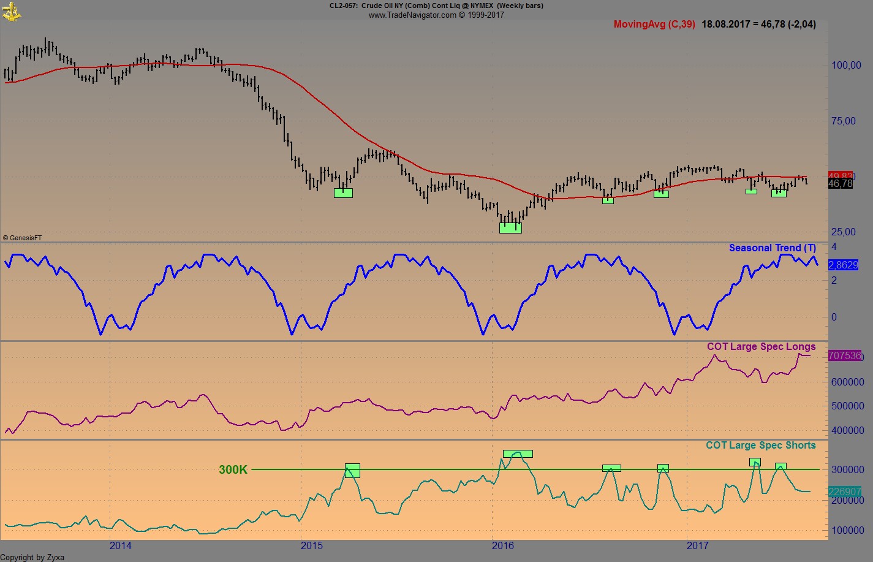Click the 2014 year label on the time axis
Viewport: 873px width, 562px height.
click(120, 545)
